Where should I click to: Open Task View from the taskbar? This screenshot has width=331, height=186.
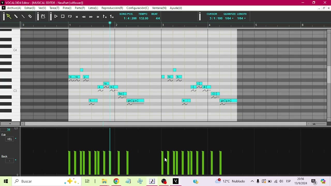(x=87, y=181)
